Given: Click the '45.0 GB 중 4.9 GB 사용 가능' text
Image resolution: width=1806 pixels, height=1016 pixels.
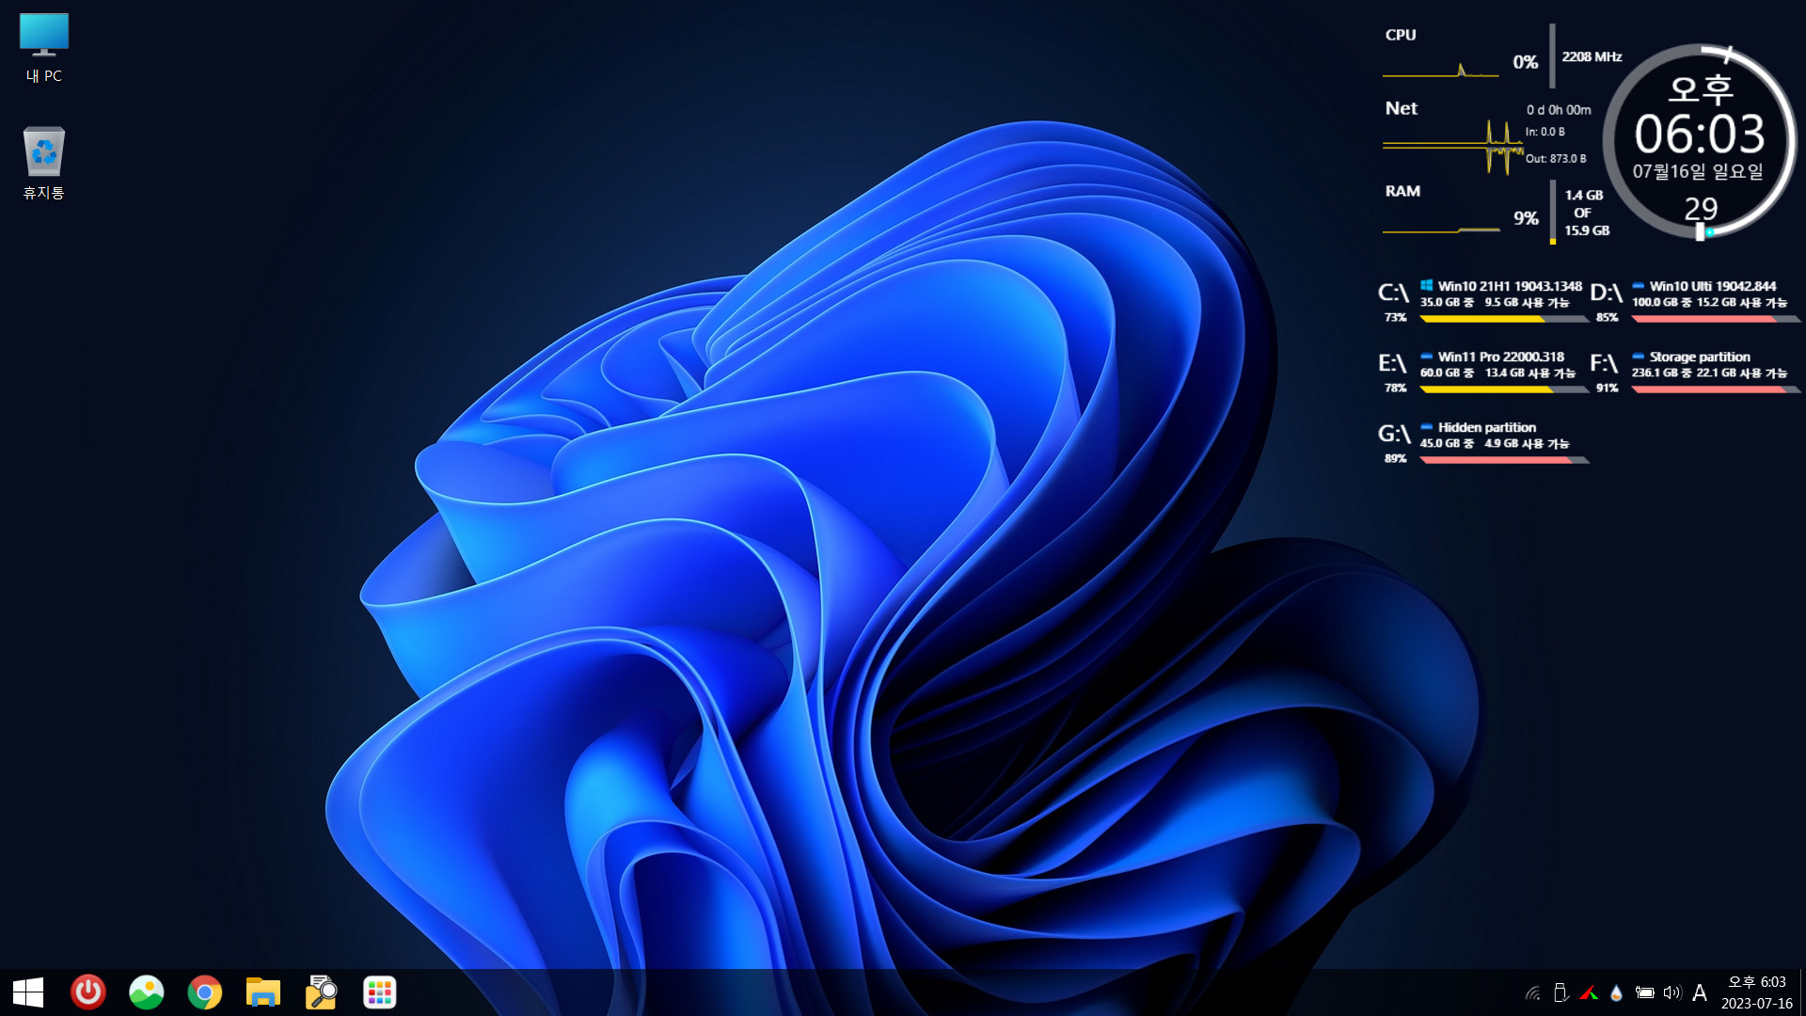Looking at the screenshot, I should pos(1495,443).
